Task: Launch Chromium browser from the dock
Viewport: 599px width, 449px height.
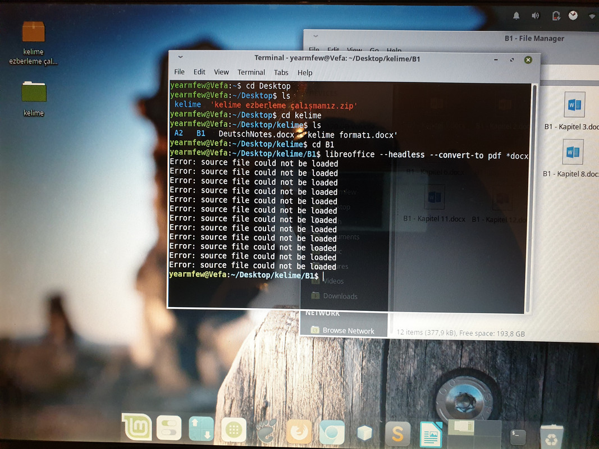Action: [332, 432]
